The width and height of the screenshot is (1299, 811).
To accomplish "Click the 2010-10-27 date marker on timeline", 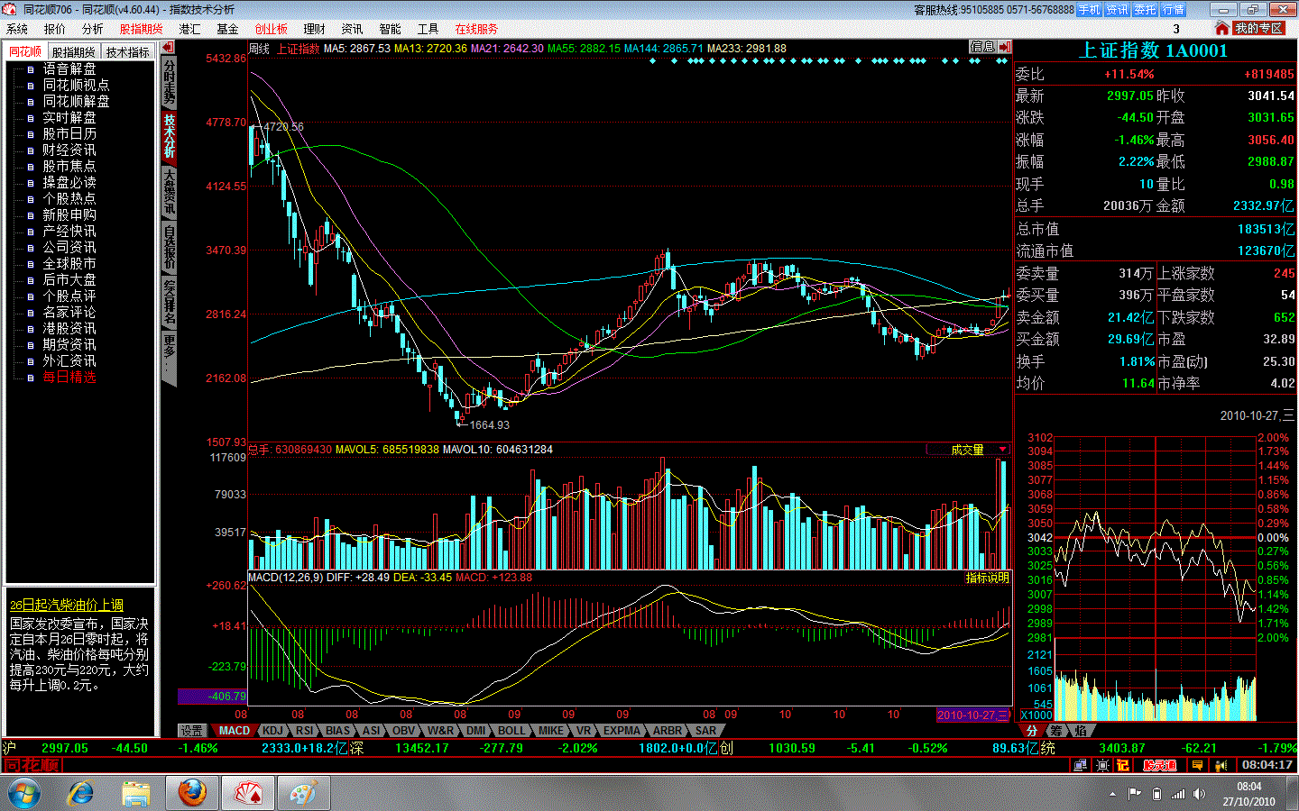I will point(973,715).
